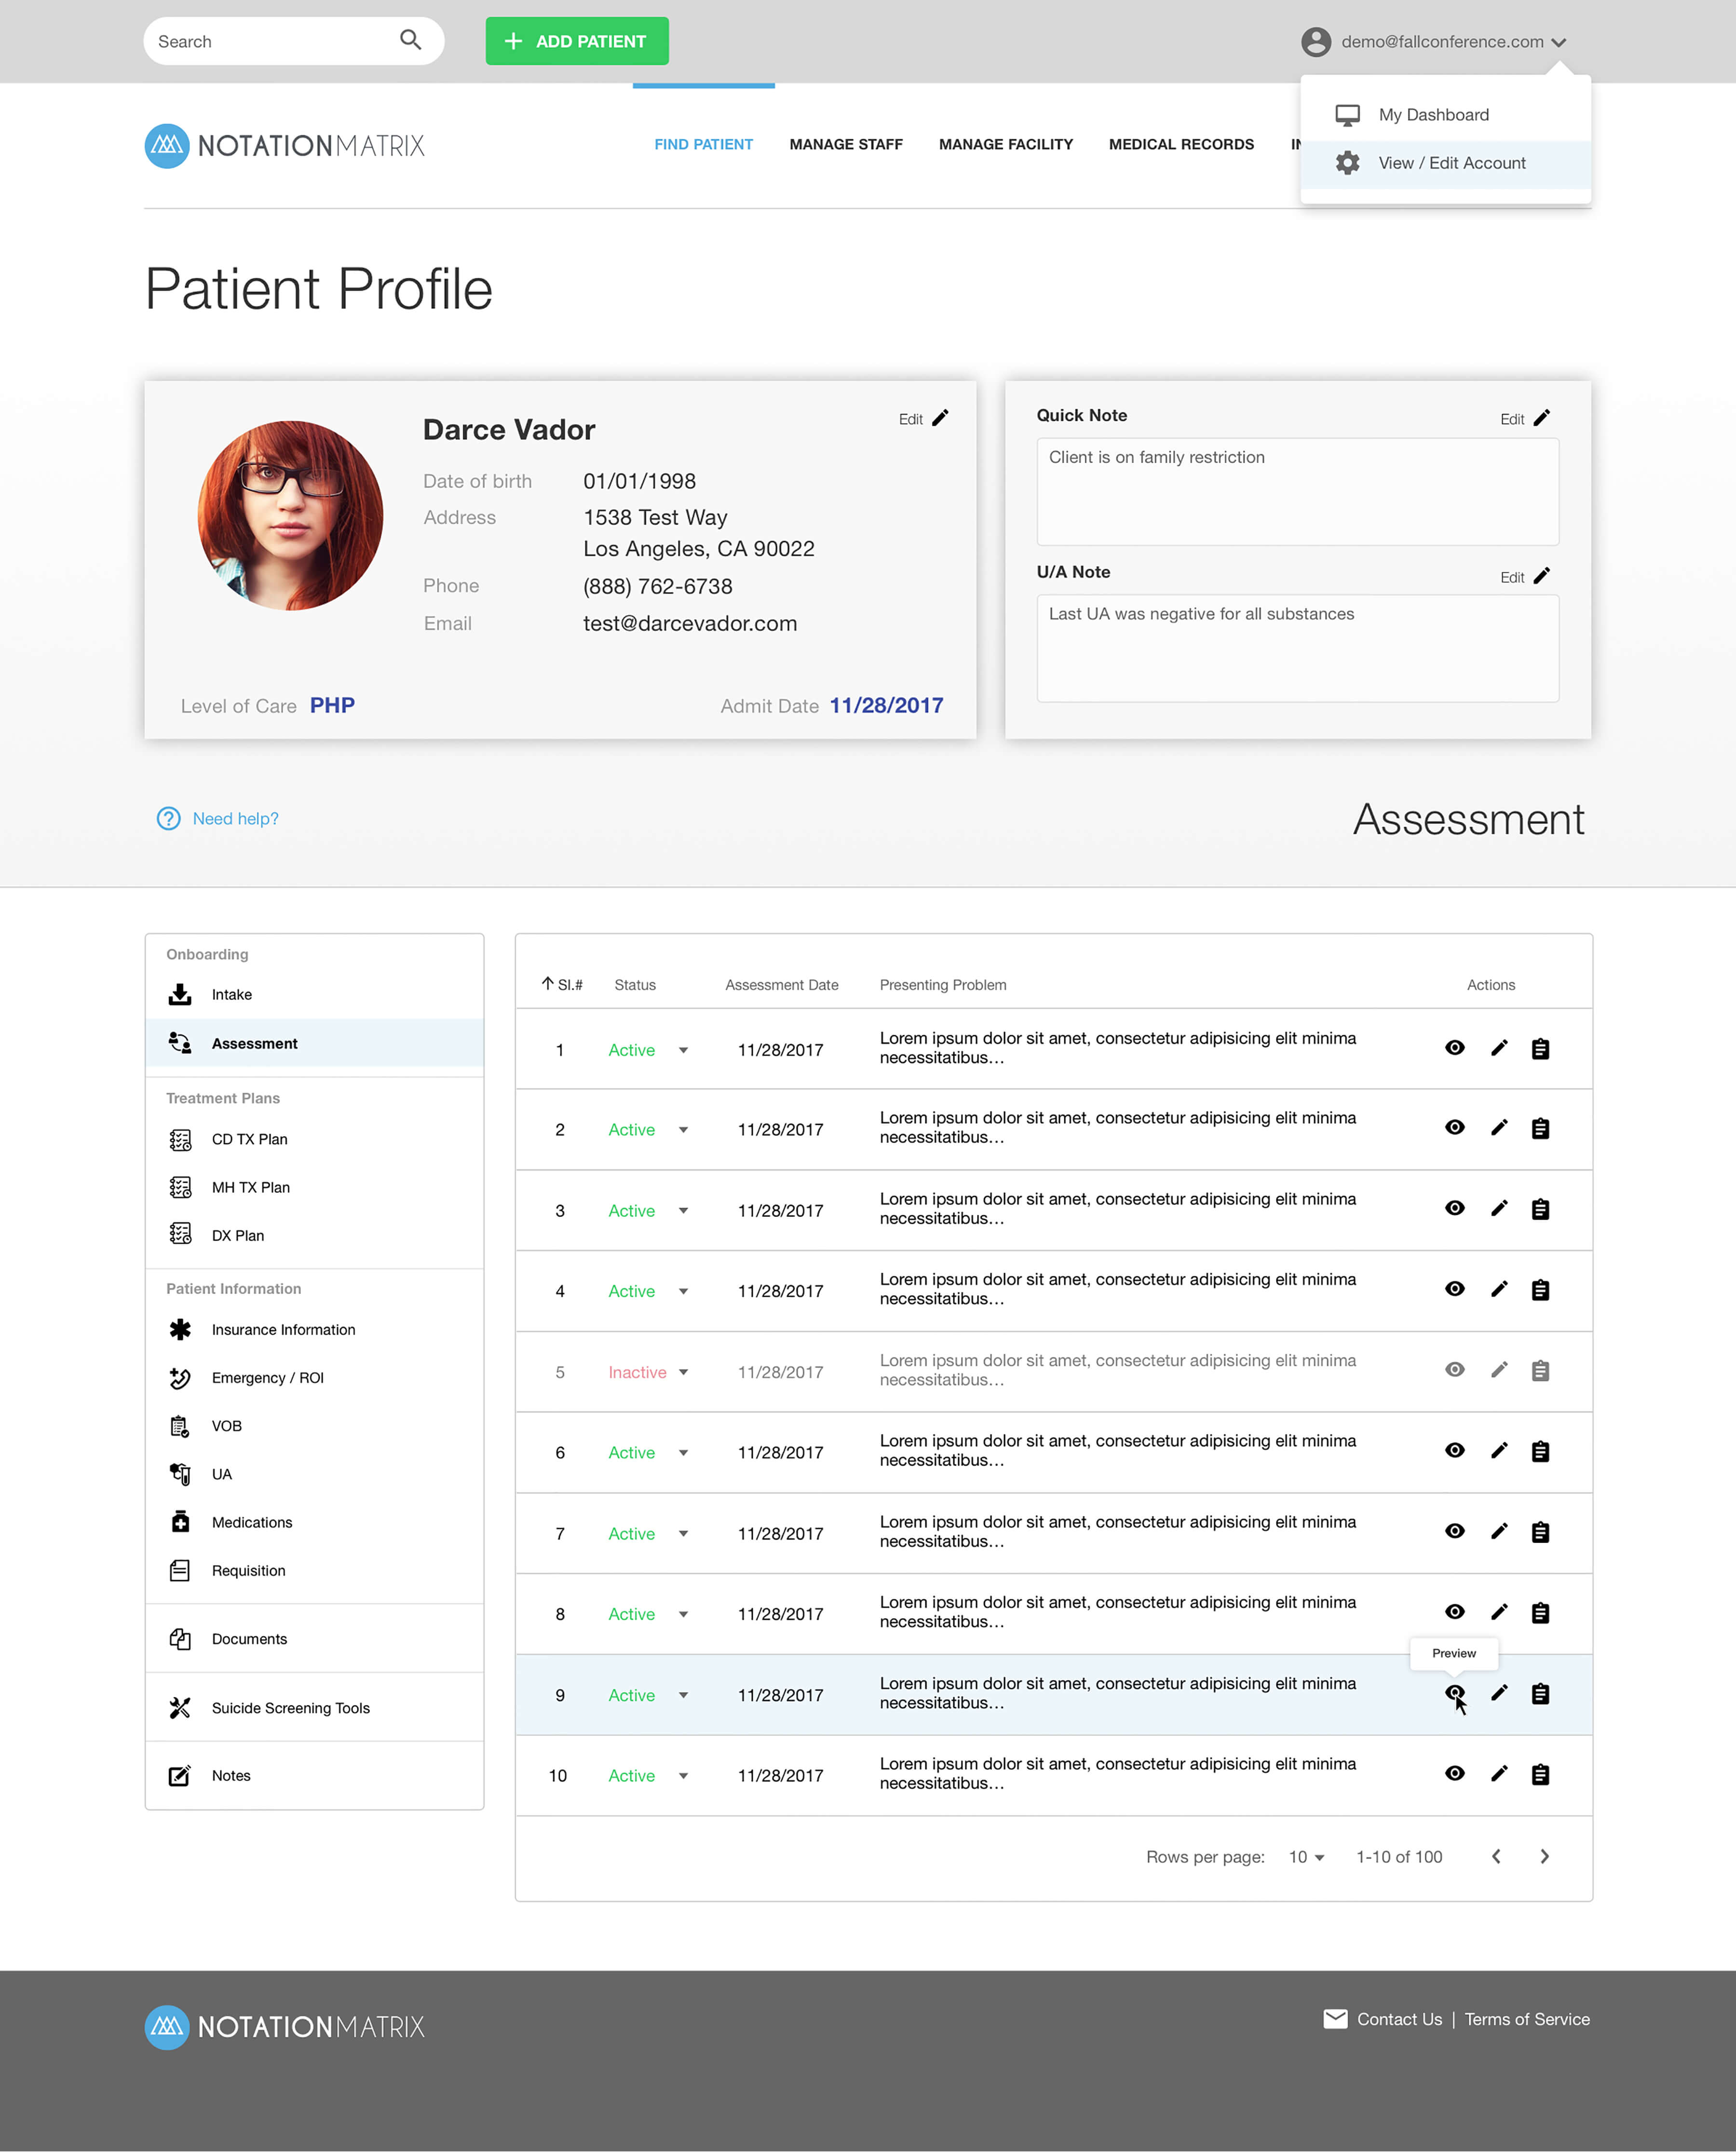Preview assessment row 9 with eye icon
The image size is (1736, 2152).
click(x=1455, y=1693)
